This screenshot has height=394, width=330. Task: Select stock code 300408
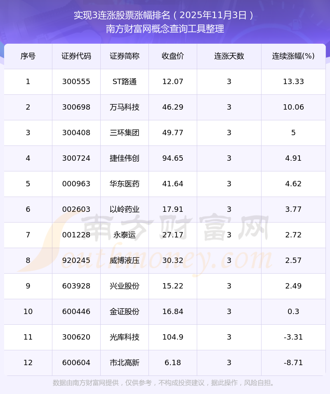(76, 133)
